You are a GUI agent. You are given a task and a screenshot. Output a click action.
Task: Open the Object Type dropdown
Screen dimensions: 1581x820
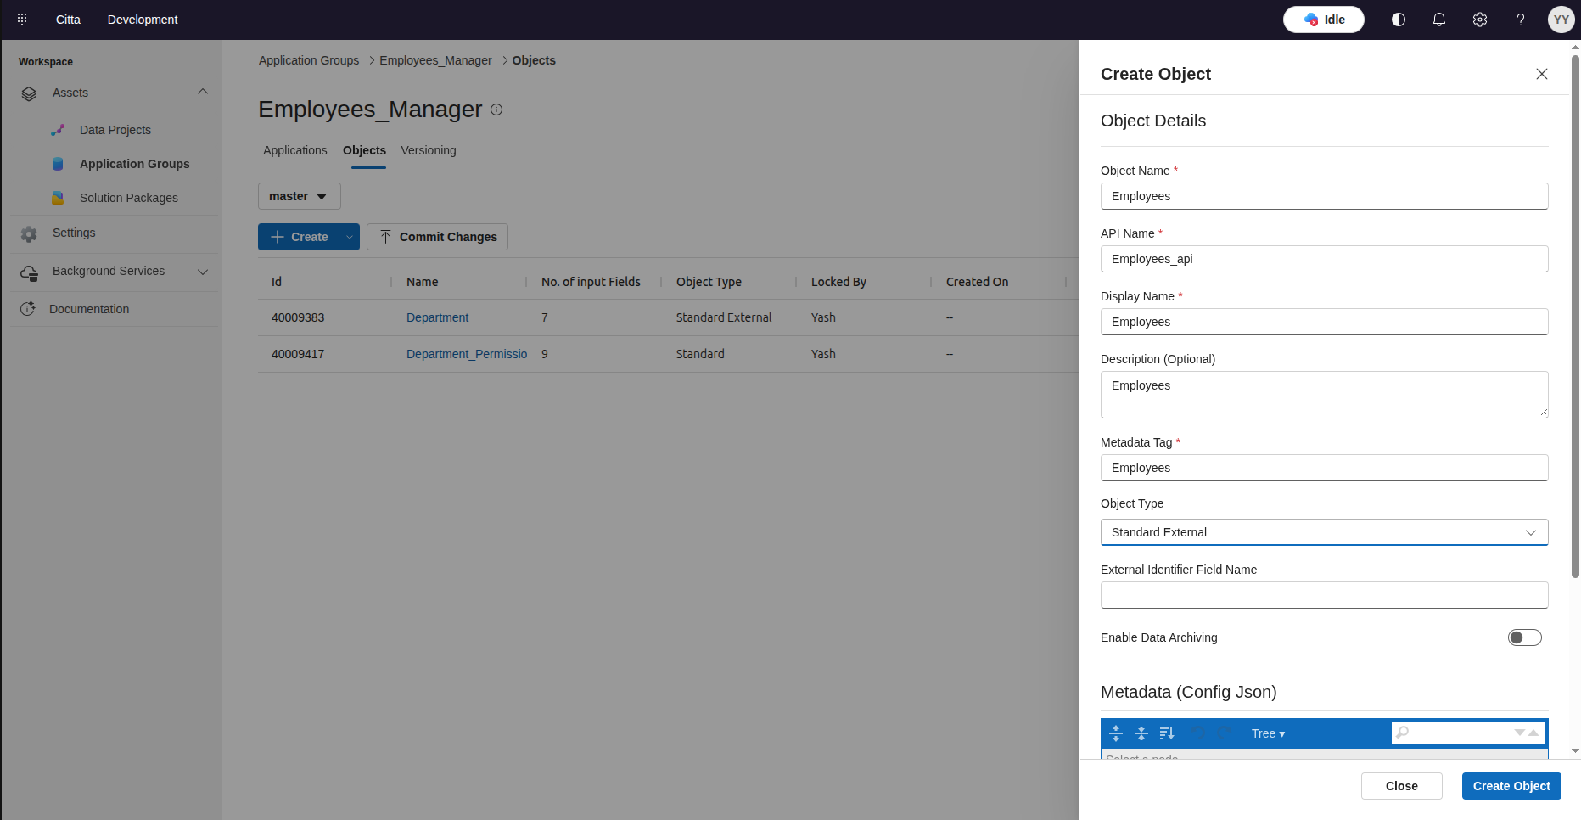tap(1324, 532)
